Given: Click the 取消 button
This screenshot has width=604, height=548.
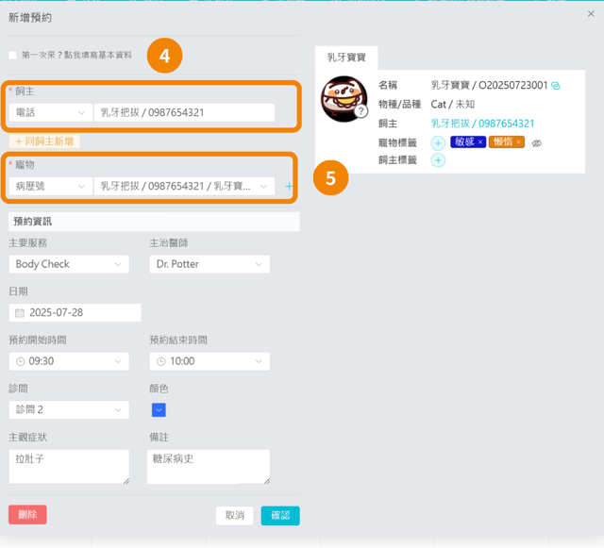Looking at the screenshot, I should pos(235,515).
